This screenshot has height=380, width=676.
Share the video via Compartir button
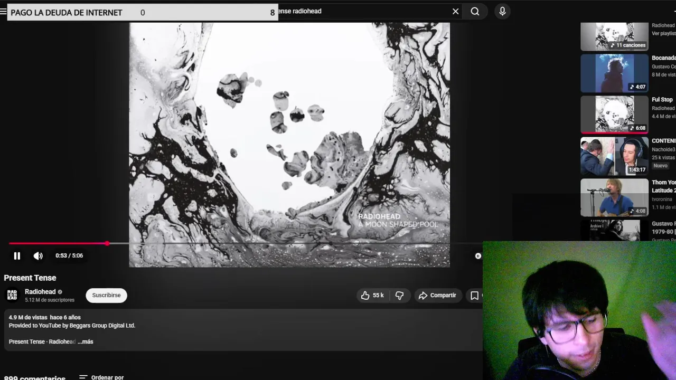pos(437,296)
